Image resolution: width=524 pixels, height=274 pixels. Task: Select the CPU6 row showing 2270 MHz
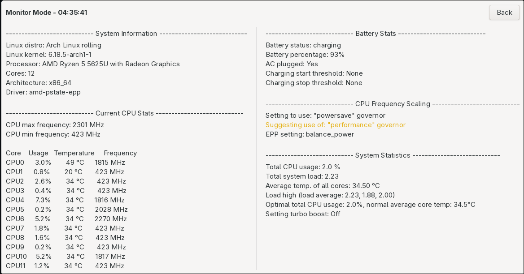66,219
